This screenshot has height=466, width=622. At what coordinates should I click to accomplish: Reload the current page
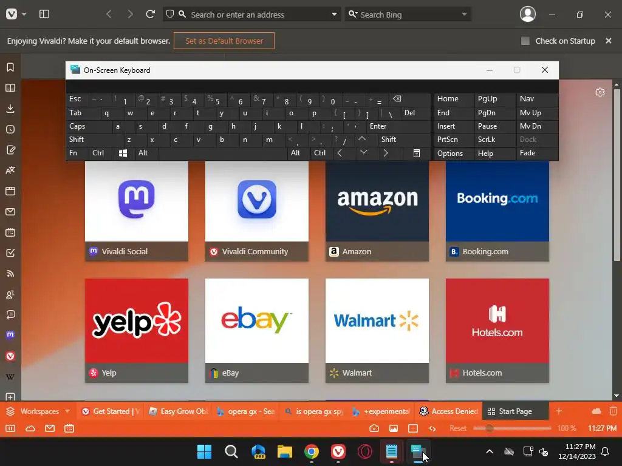pos(150,15)
